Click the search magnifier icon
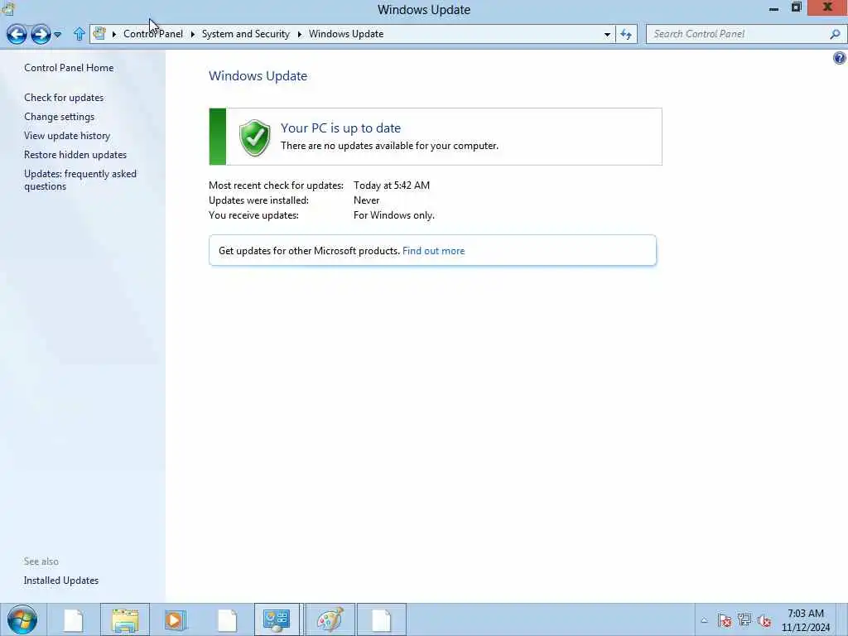Viewport: 848px width, 636px height. pyautogui.click(x=835, y=34)
